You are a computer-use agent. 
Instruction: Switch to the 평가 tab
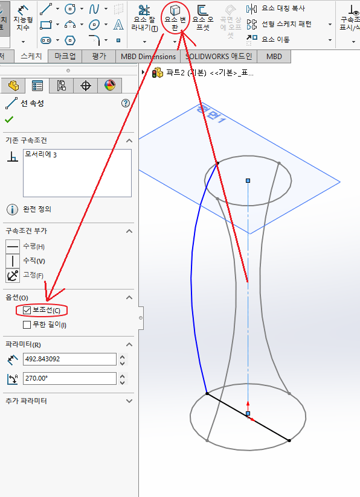click(x=99, y=56)
